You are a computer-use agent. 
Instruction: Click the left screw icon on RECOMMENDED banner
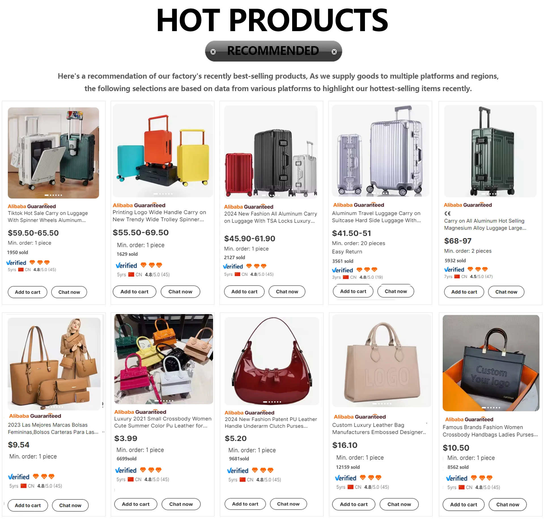coord(213,52)
